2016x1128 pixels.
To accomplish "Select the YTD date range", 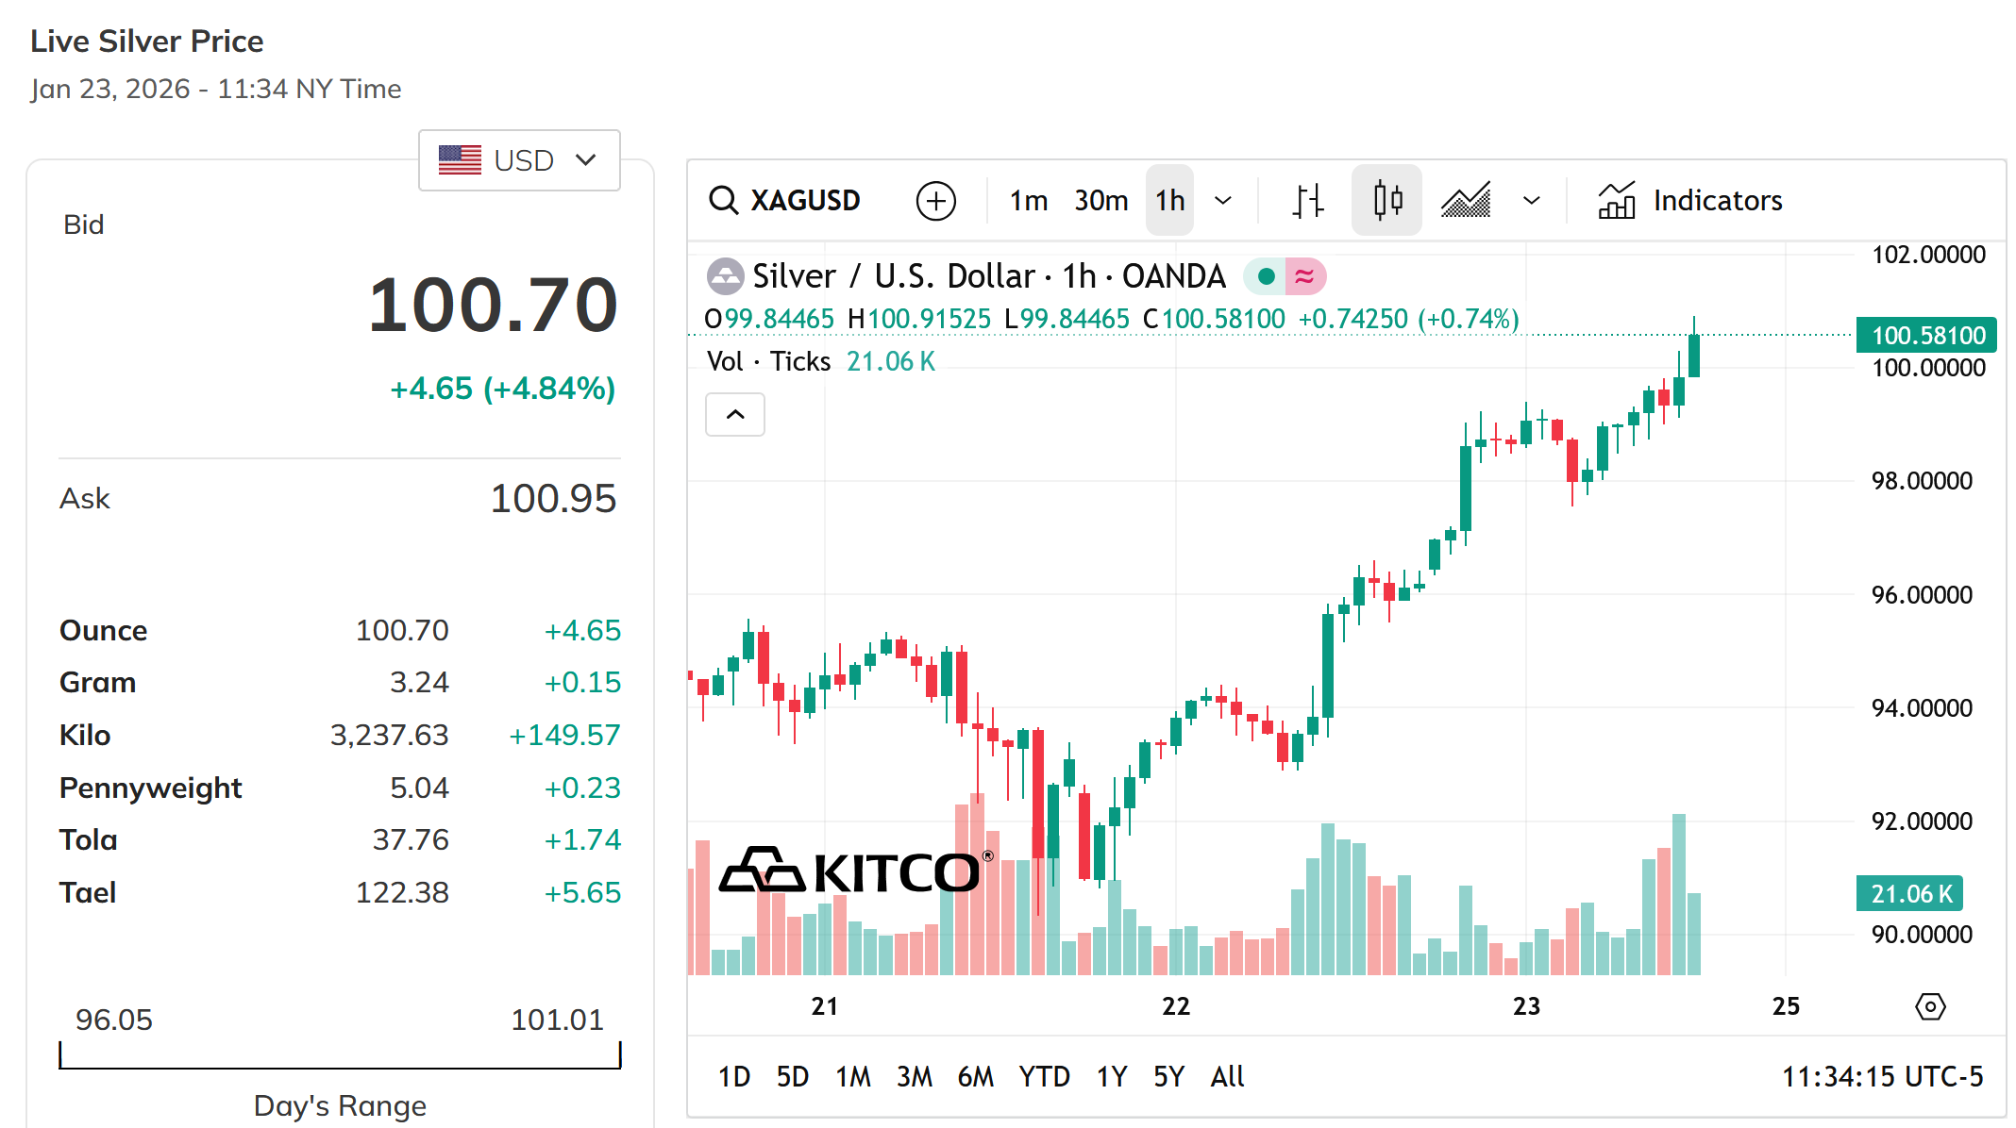I will (x=1044, y=1076).
